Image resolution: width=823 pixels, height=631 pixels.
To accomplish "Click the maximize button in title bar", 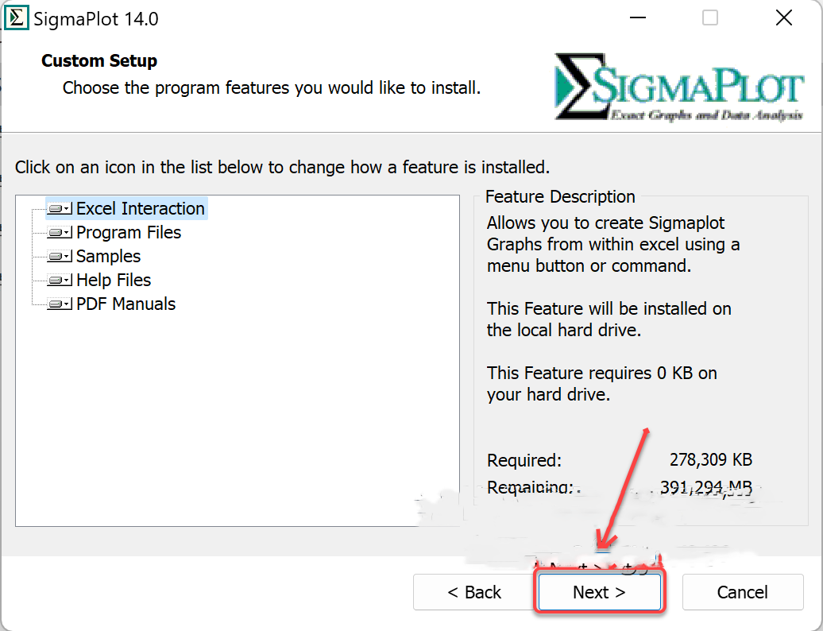I will click(x=710, y=18).
